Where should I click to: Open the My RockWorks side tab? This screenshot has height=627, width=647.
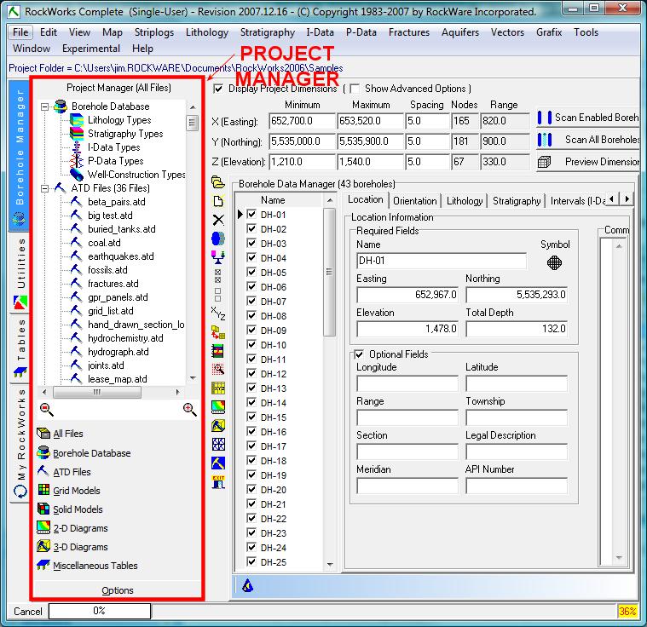click(x=20, y=444)
